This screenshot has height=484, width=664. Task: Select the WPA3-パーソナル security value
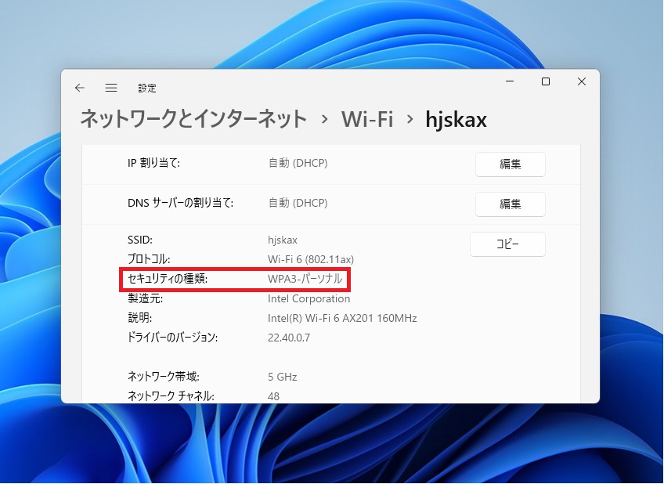305,279
